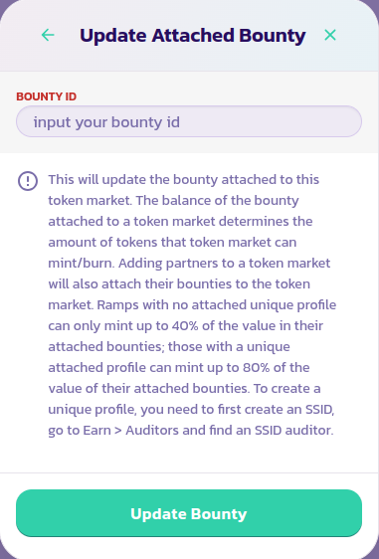Click the Update Bounty button
The height and width of the screenshot is (559, 379).
click(x=189, y=513)
